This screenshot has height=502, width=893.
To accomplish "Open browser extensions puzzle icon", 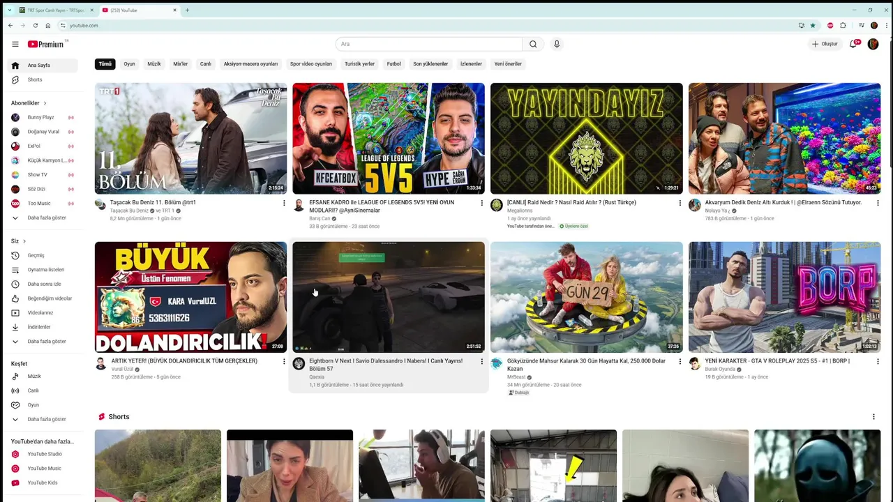I will click(x=843, y=26).
